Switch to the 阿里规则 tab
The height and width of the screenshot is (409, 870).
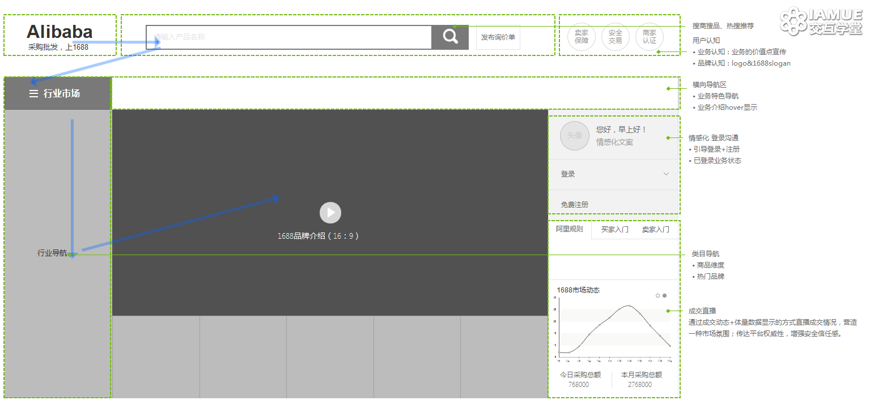pyautogui.click(x=570, y=229)
